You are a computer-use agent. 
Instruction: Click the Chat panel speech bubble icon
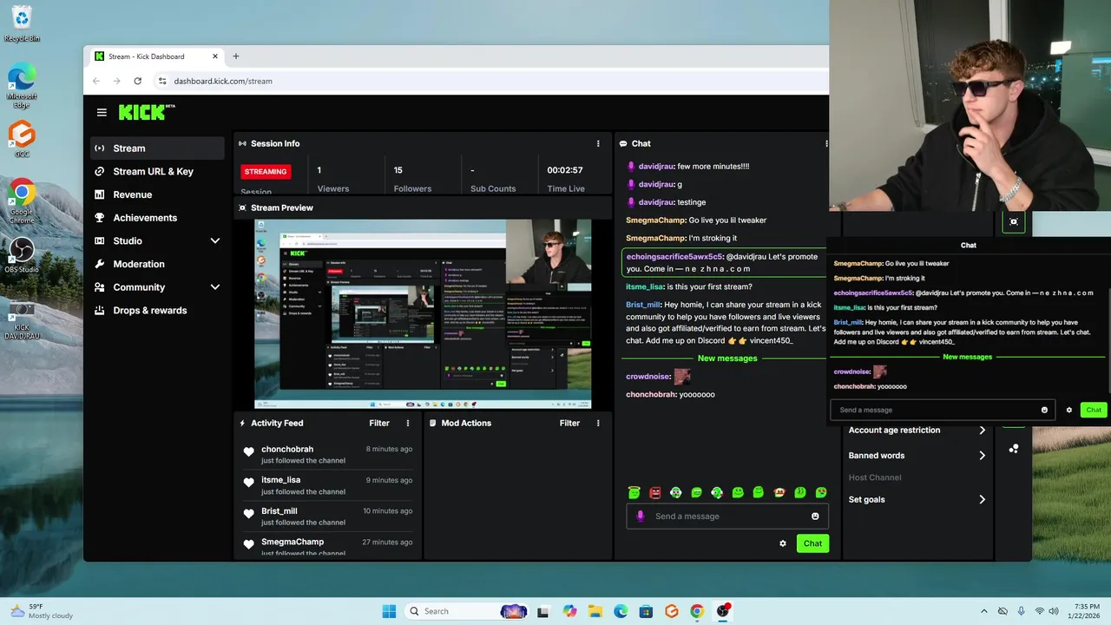[623, 143]
